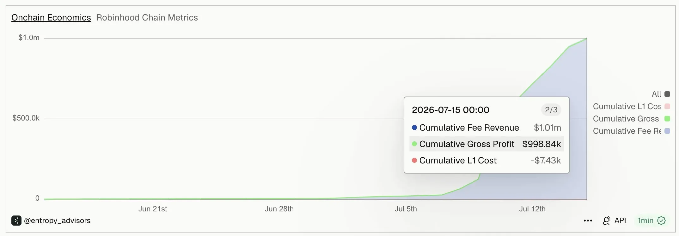Click Cumulative Gross Profit row in tooltip

coord(486,144)
